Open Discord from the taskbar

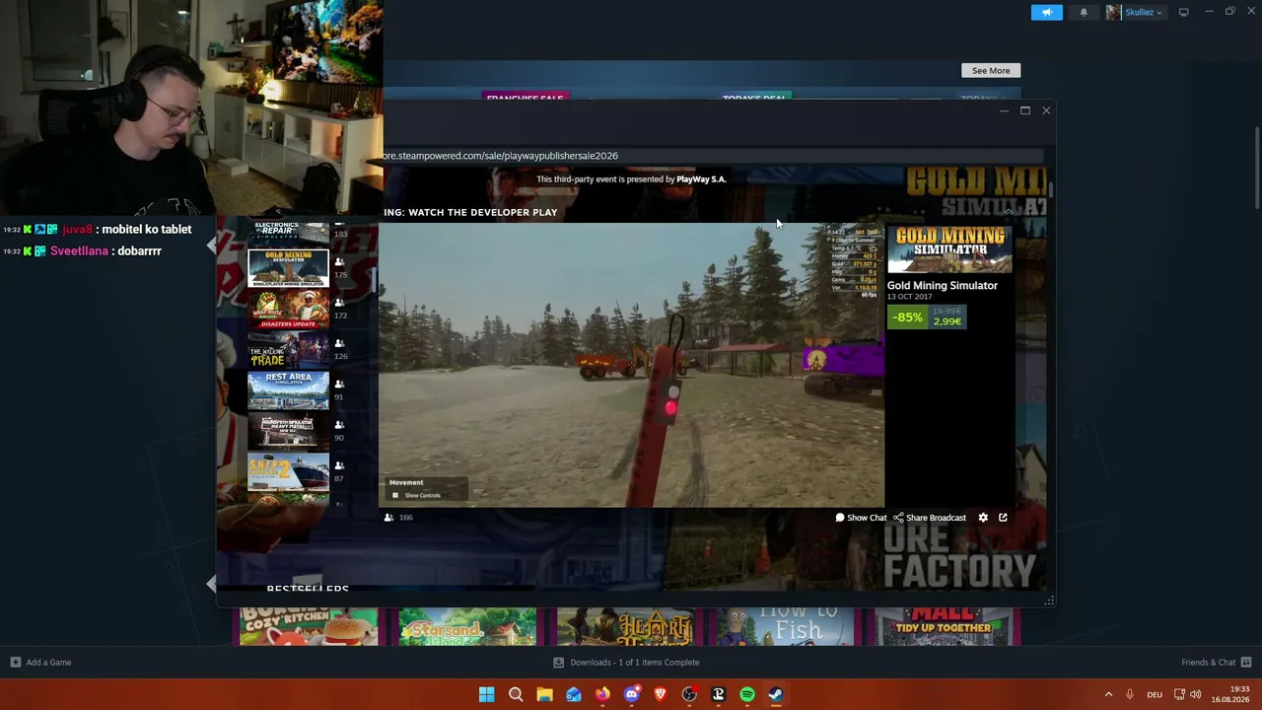point(632,695)
